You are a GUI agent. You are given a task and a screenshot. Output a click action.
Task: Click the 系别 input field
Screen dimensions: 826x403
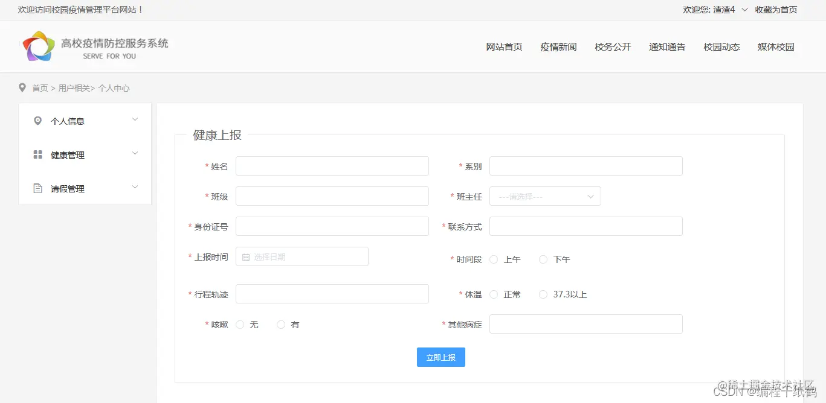[586, 166]
